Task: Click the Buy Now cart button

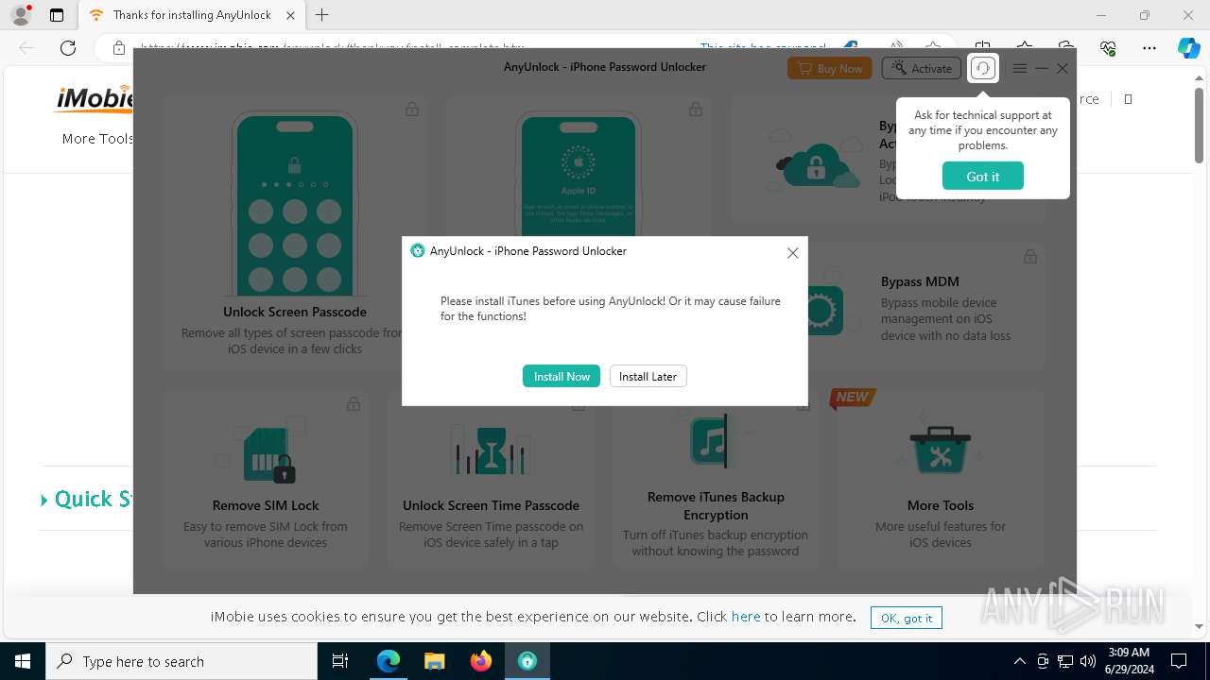Action: point(829,68)
